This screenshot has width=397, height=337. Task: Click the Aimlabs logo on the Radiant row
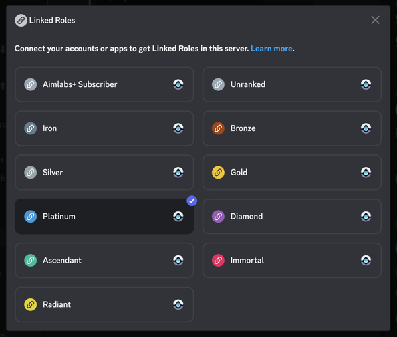pyautogui.click(x=178, y=304)
